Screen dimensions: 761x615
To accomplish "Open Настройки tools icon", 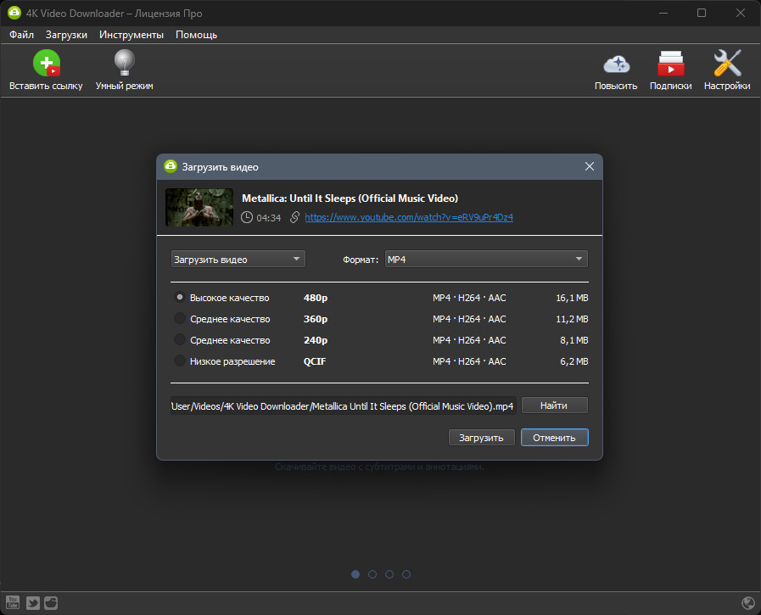I will [727, 63].
